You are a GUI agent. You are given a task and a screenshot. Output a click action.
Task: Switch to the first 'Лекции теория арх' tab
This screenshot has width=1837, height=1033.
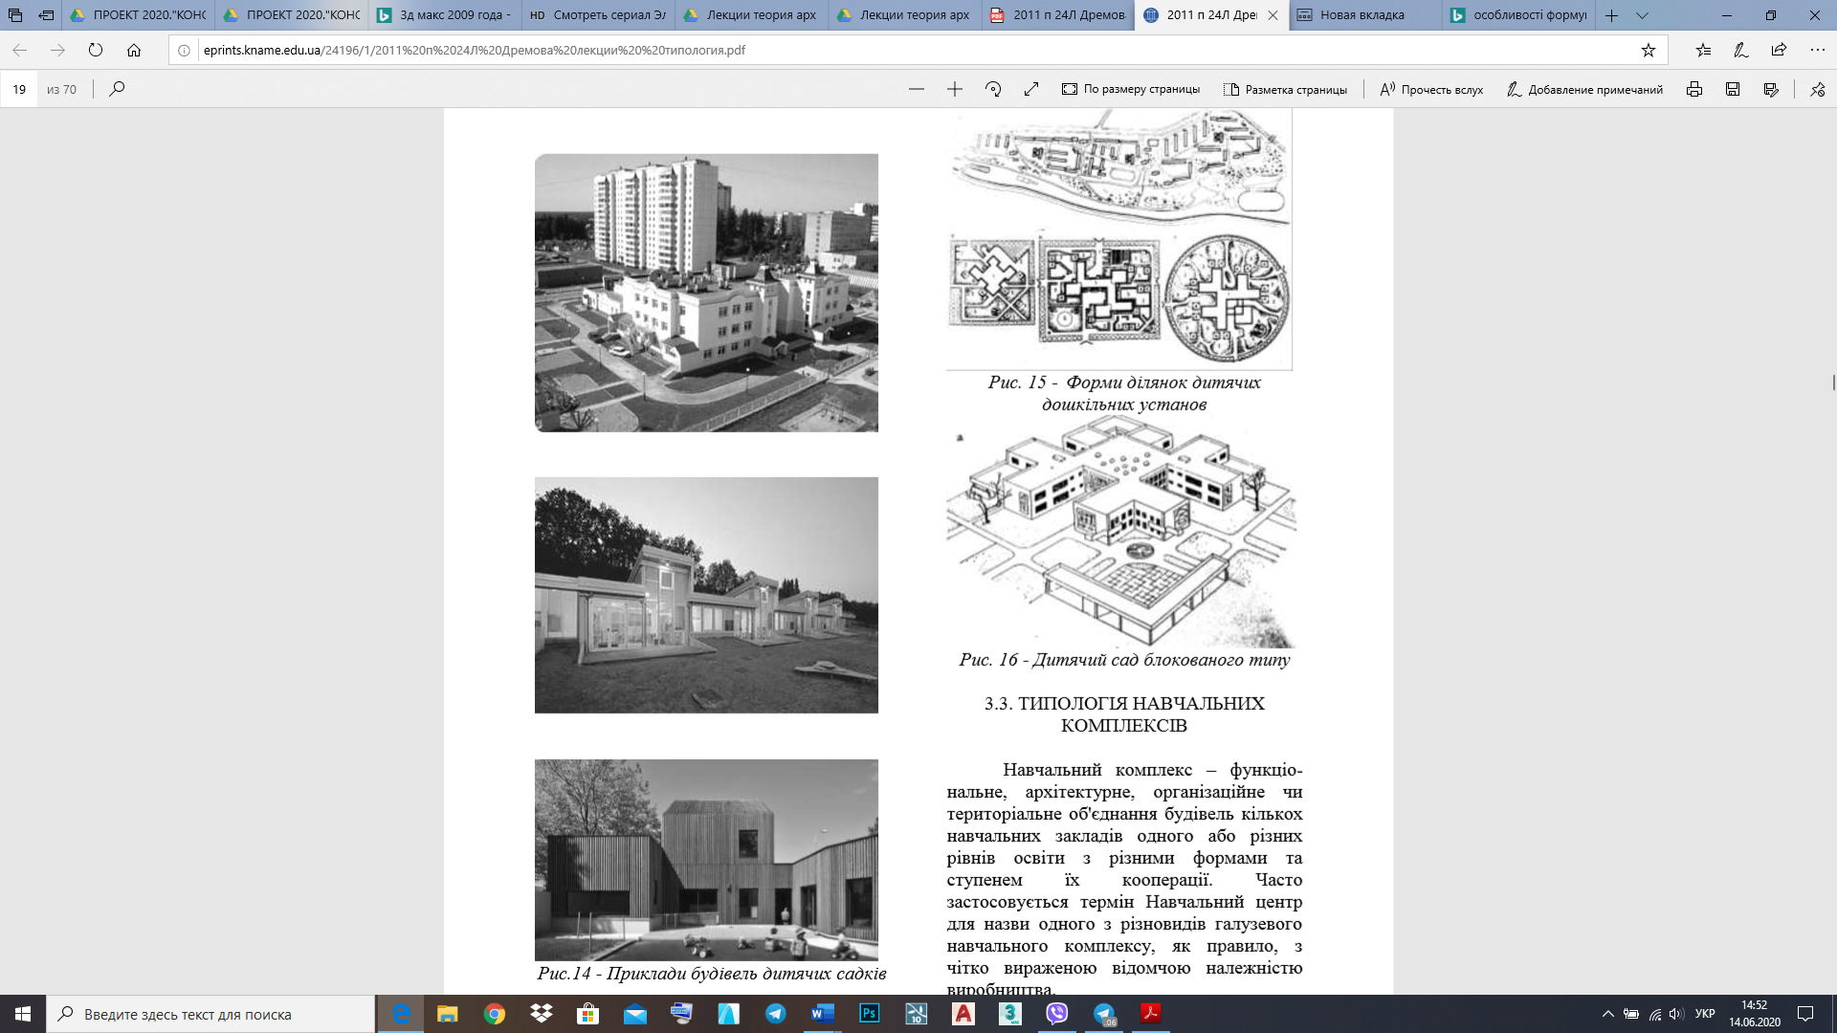click(751, 15)
